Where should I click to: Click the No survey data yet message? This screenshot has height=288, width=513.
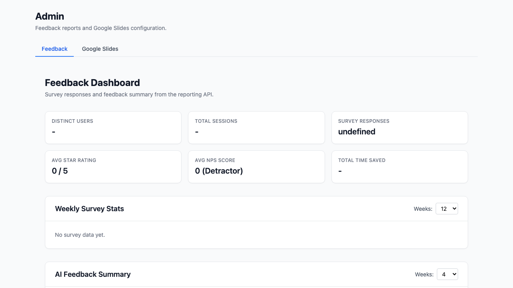80,235
